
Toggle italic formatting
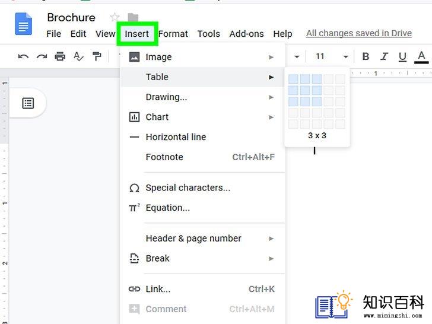[384, 57]
